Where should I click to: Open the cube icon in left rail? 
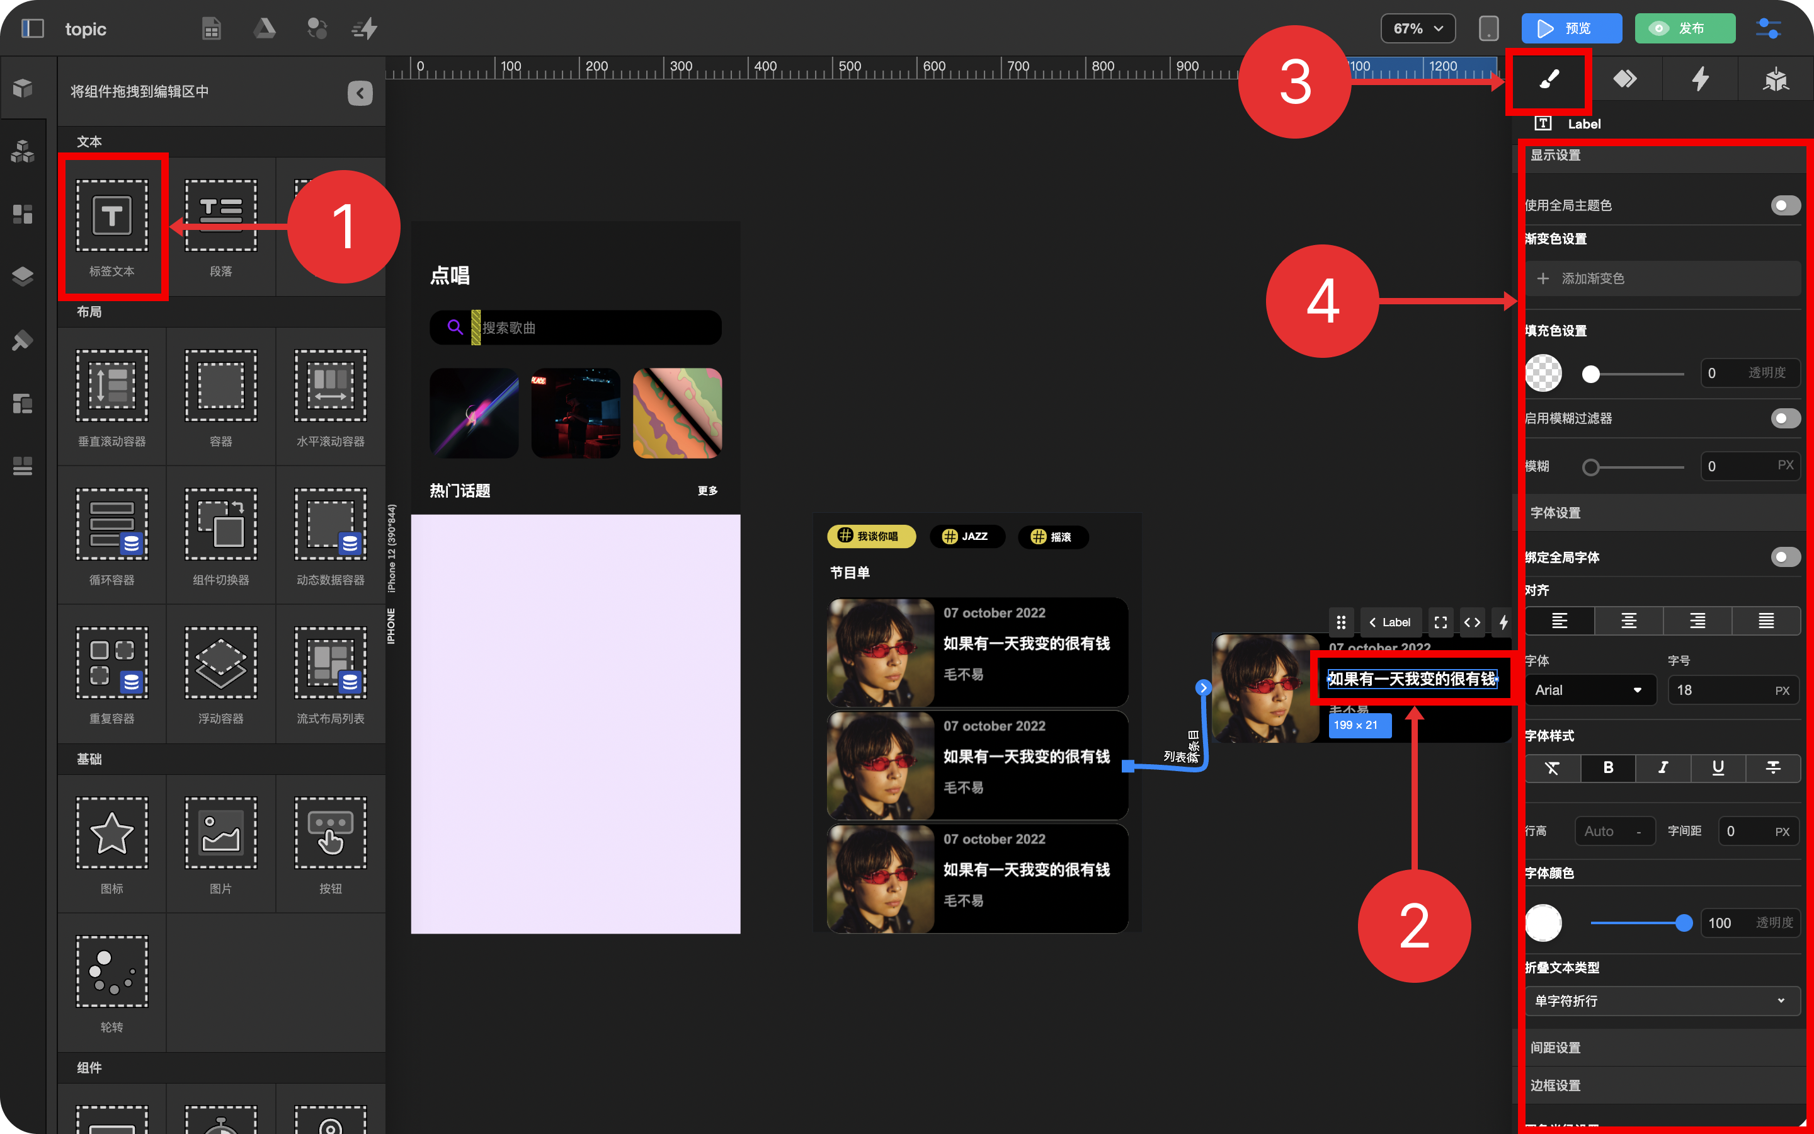[x=23, y=88]
